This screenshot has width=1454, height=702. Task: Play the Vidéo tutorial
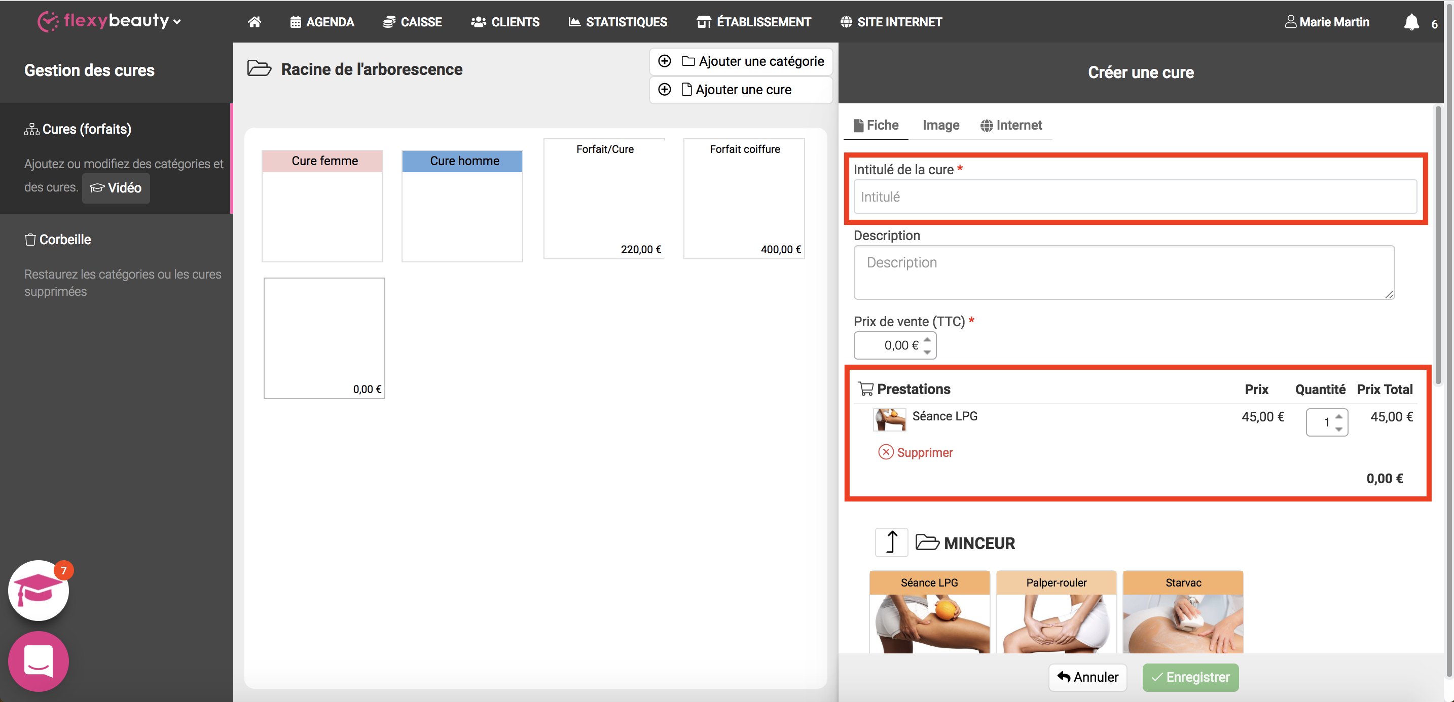coord(116,188)
